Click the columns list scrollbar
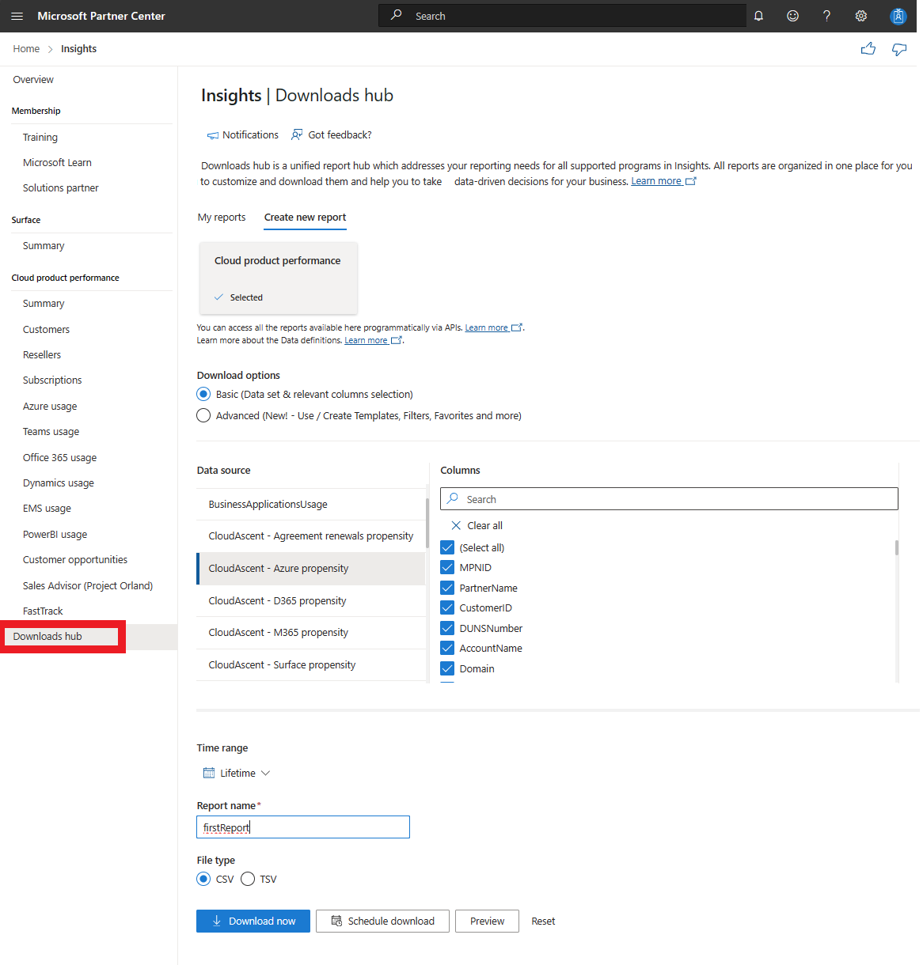Viewport: 923px width, 965px height. point(897,547)
